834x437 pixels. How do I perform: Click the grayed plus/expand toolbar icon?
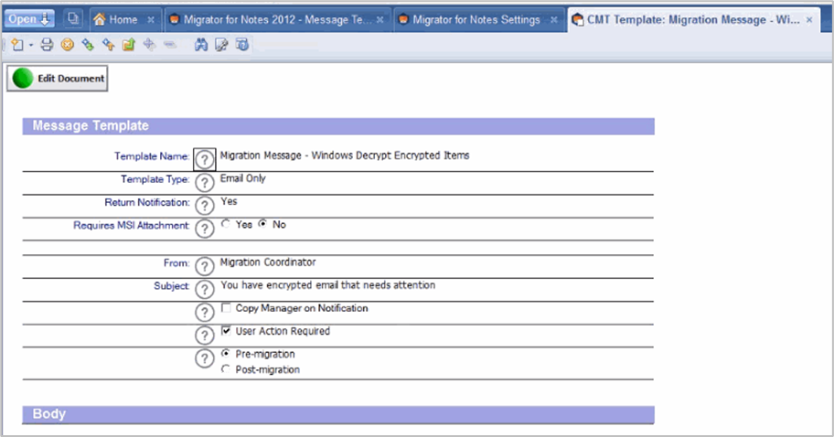[x=149, y=45]
